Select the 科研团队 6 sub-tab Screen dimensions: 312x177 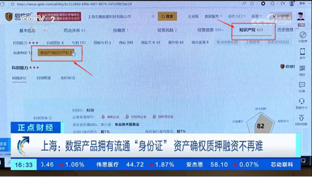(55, 42)
